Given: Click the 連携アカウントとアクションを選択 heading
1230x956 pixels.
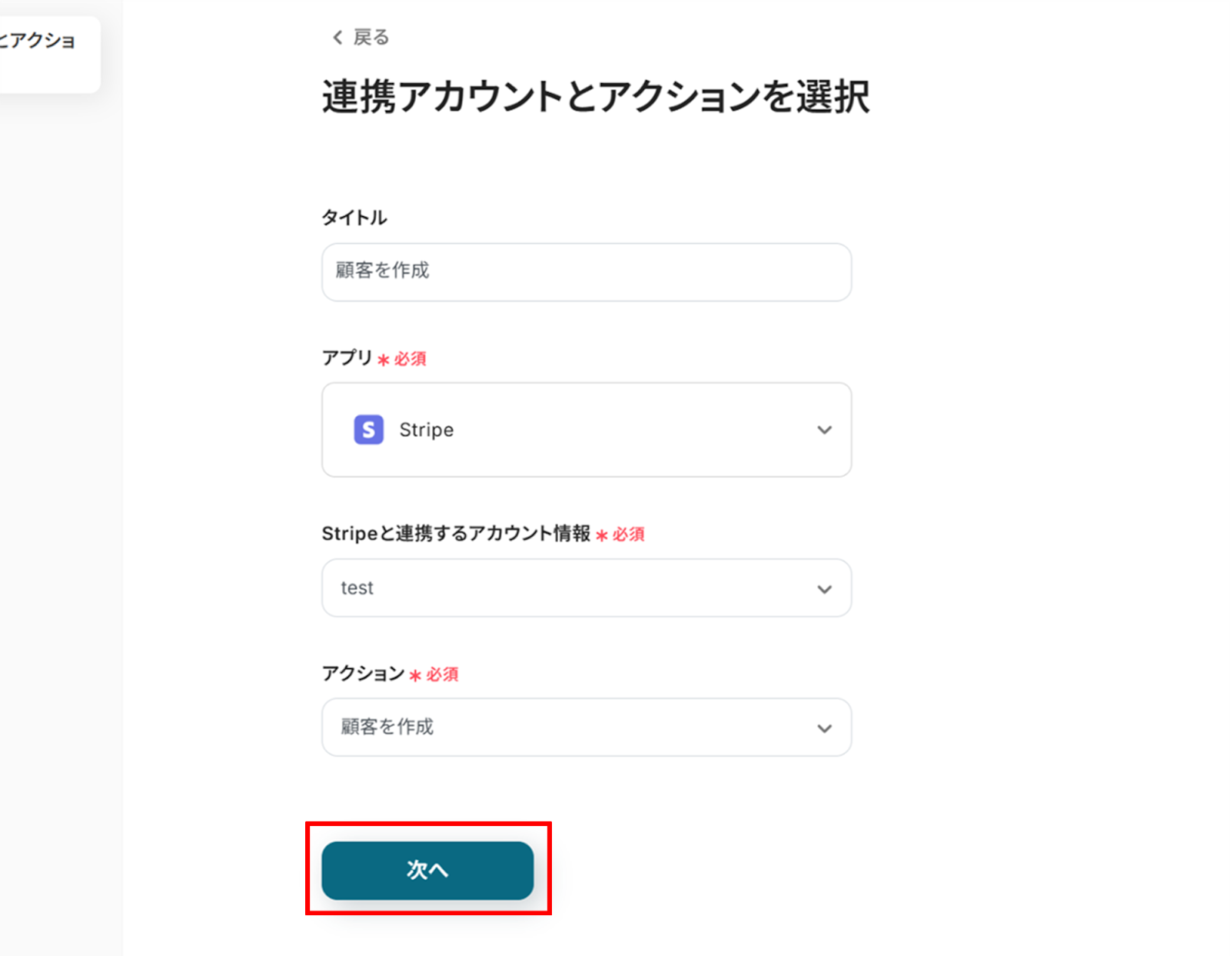Looking at the screenshot, I should 596,98.
